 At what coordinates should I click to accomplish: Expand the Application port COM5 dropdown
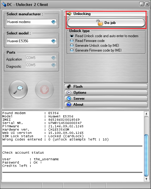pos(41,58)
